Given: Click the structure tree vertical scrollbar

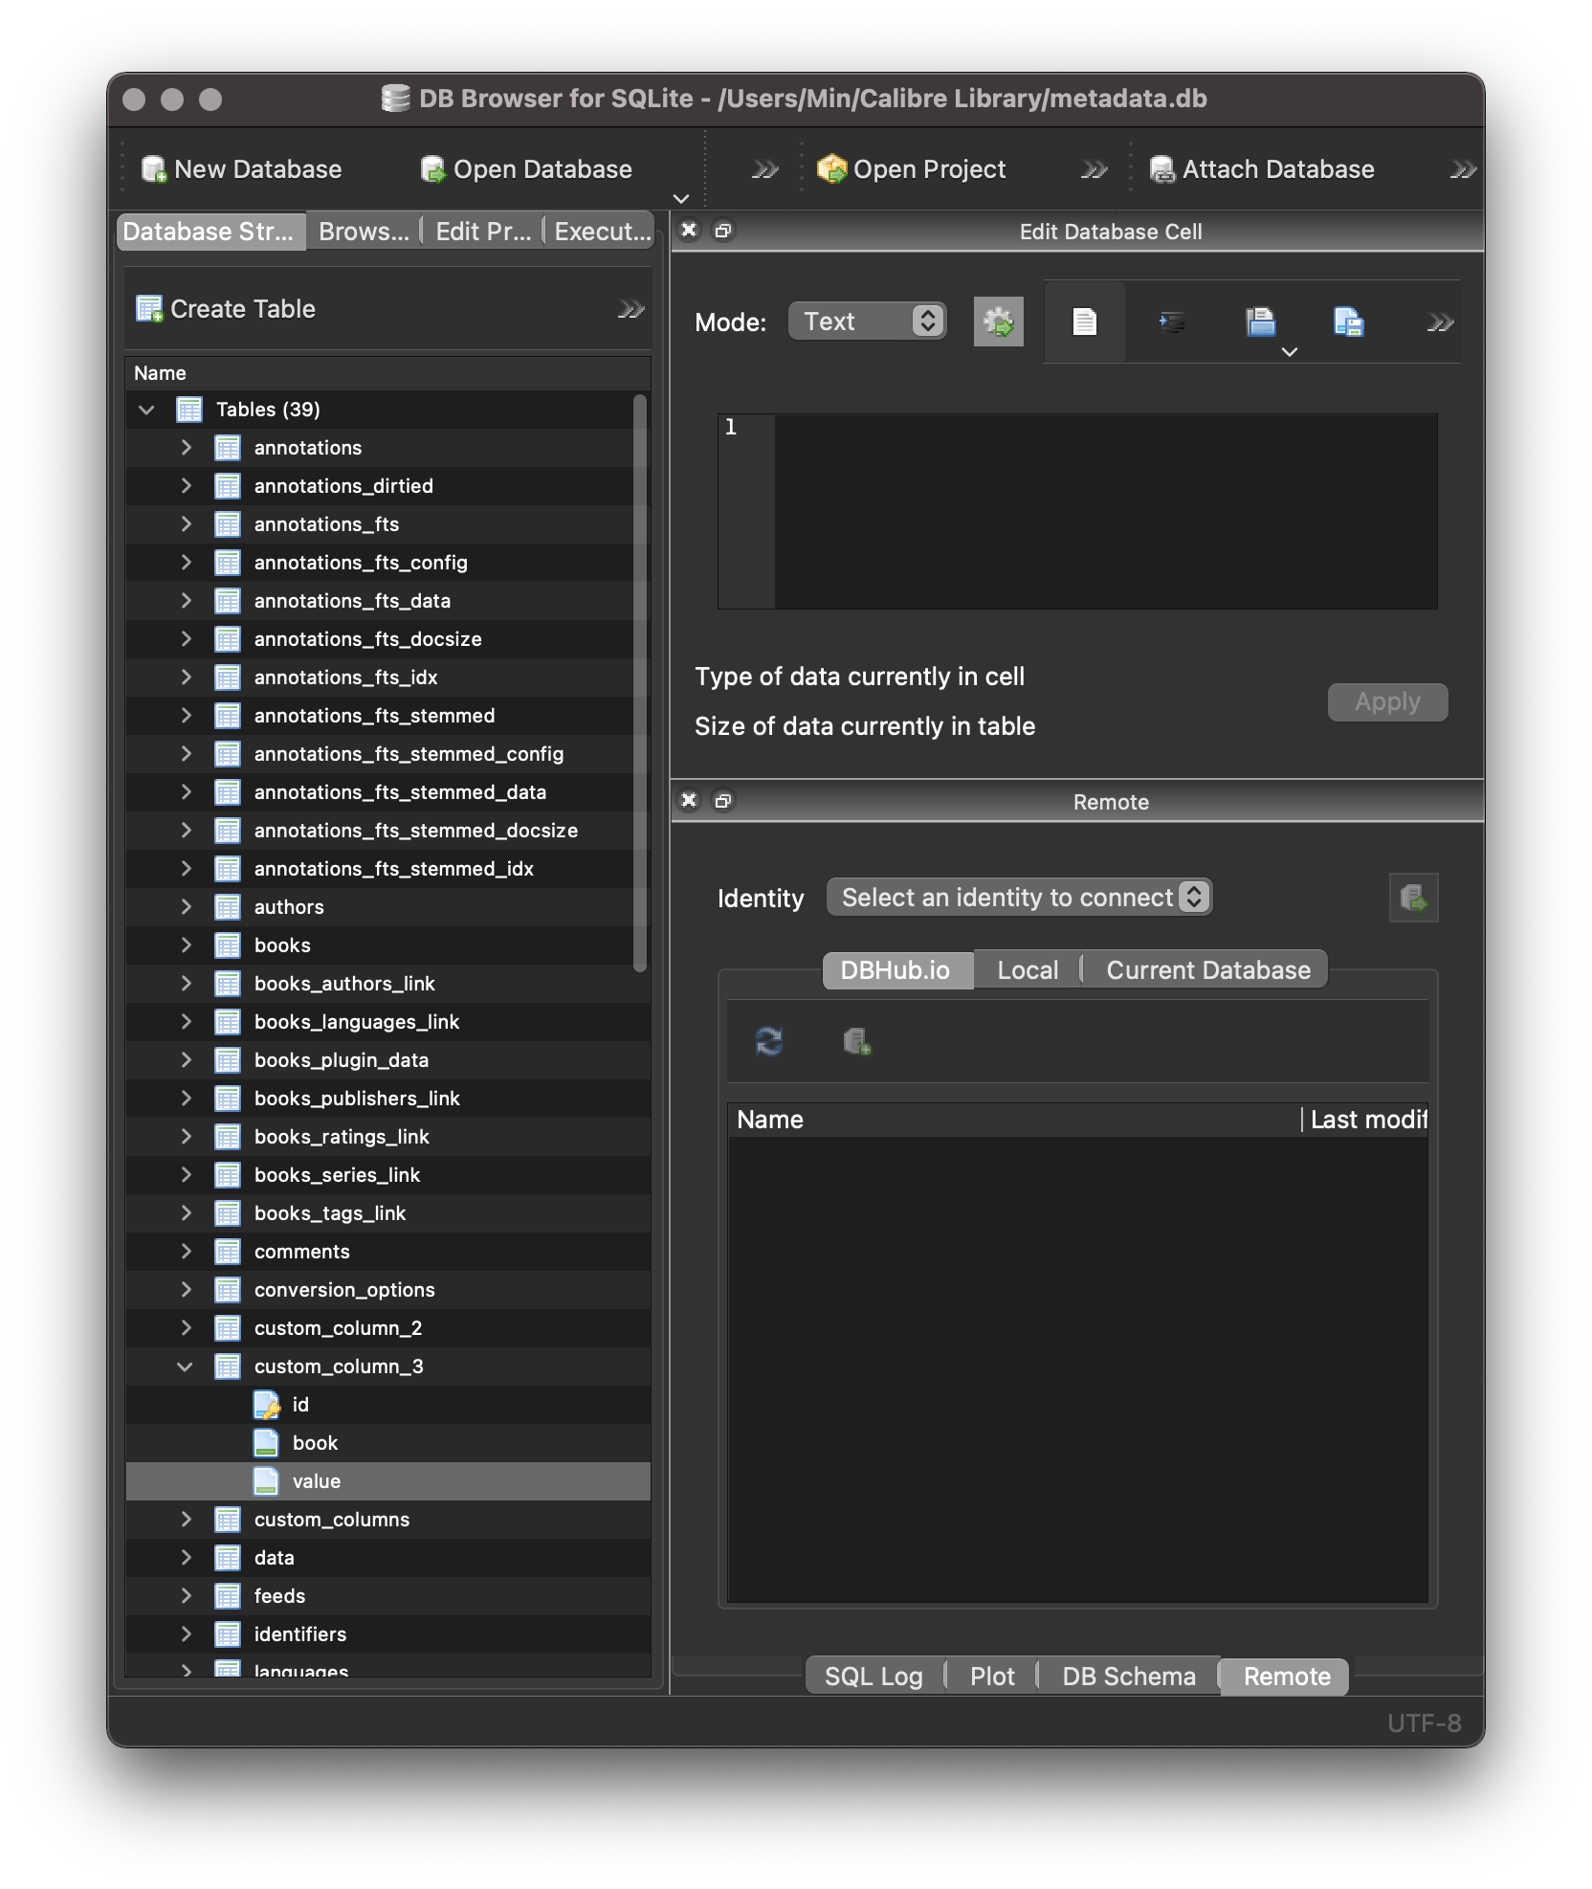Looking at the screenshot, I should point(640,683).
